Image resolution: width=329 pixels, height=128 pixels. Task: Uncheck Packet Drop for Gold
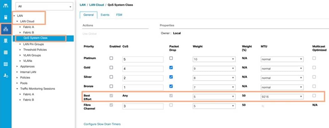pos(171,68)
